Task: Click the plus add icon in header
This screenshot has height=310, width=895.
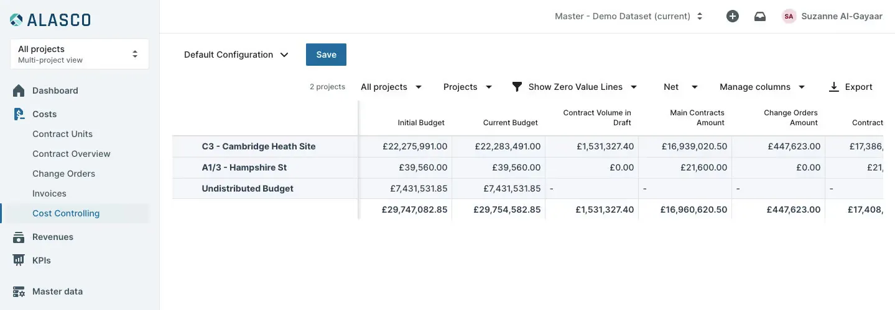Action: tap(733, 17)
